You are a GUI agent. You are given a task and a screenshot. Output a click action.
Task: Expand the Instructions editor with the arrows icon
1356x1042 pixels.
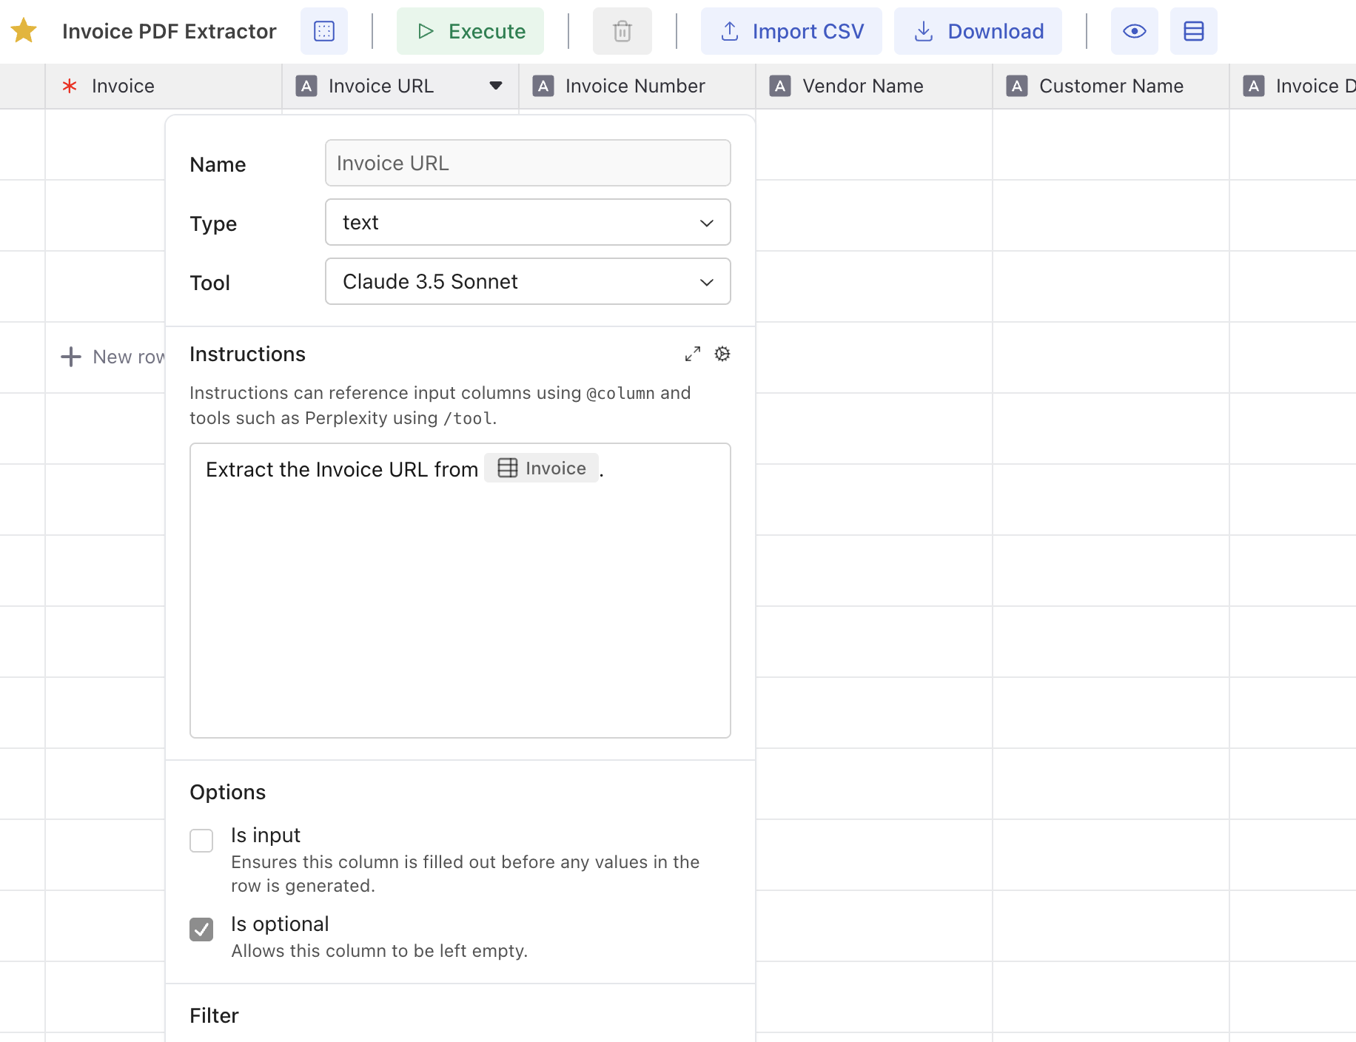click(693, 354)
